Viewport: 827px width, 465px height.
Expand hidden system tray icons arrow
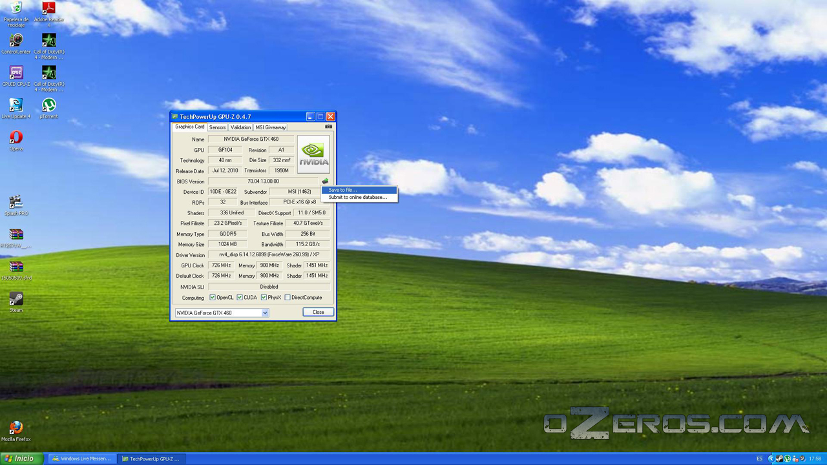[771, 459]
